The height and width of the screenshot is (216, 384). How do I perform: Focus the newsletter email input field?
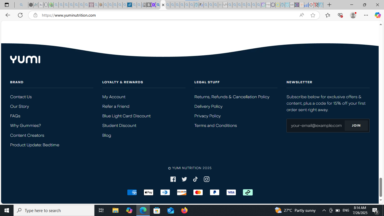(x=316, y=125)
